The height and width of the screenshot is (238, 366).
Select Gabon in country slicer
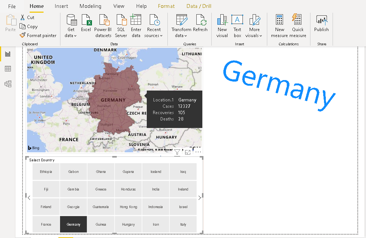tap(74, 172)
